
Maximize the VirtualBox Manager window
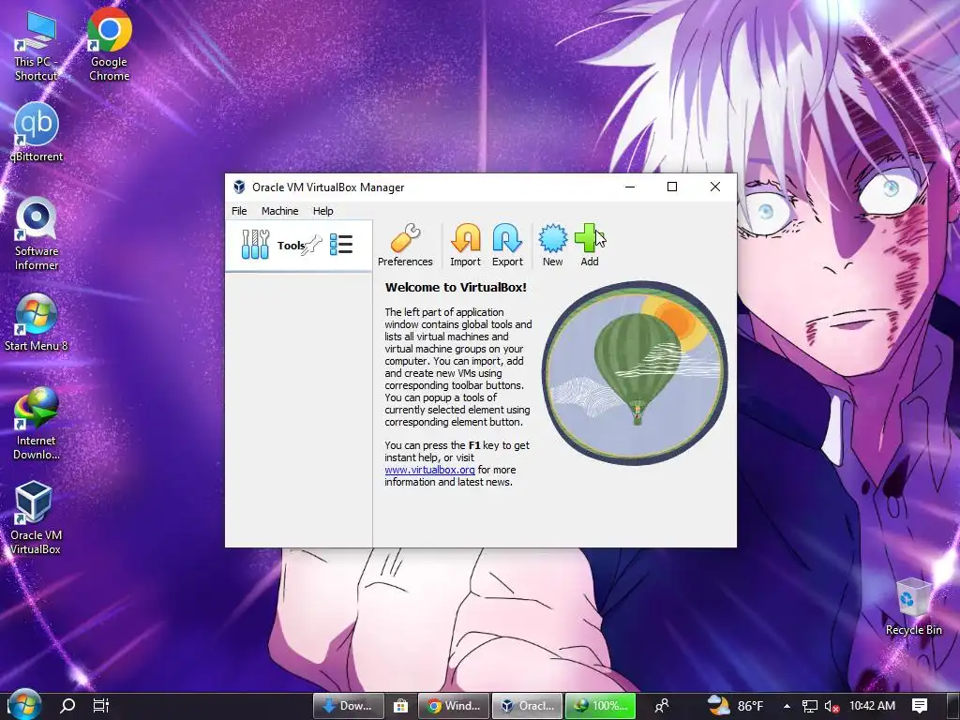[671, 187]
